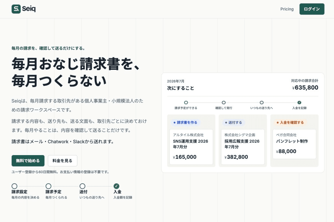
Task: Click the 入金 checkmark step icon
Action: tap(116, 186)
